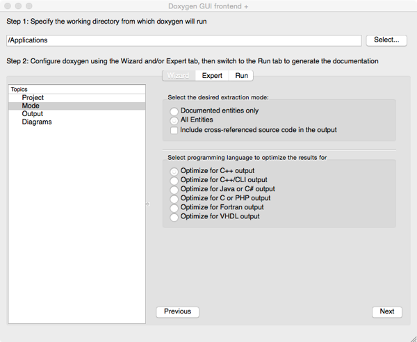The width and height of the screenshot is (417, 342).
Task: Choose 'All Entities' extraction mode
Action: tap(174, 120)
